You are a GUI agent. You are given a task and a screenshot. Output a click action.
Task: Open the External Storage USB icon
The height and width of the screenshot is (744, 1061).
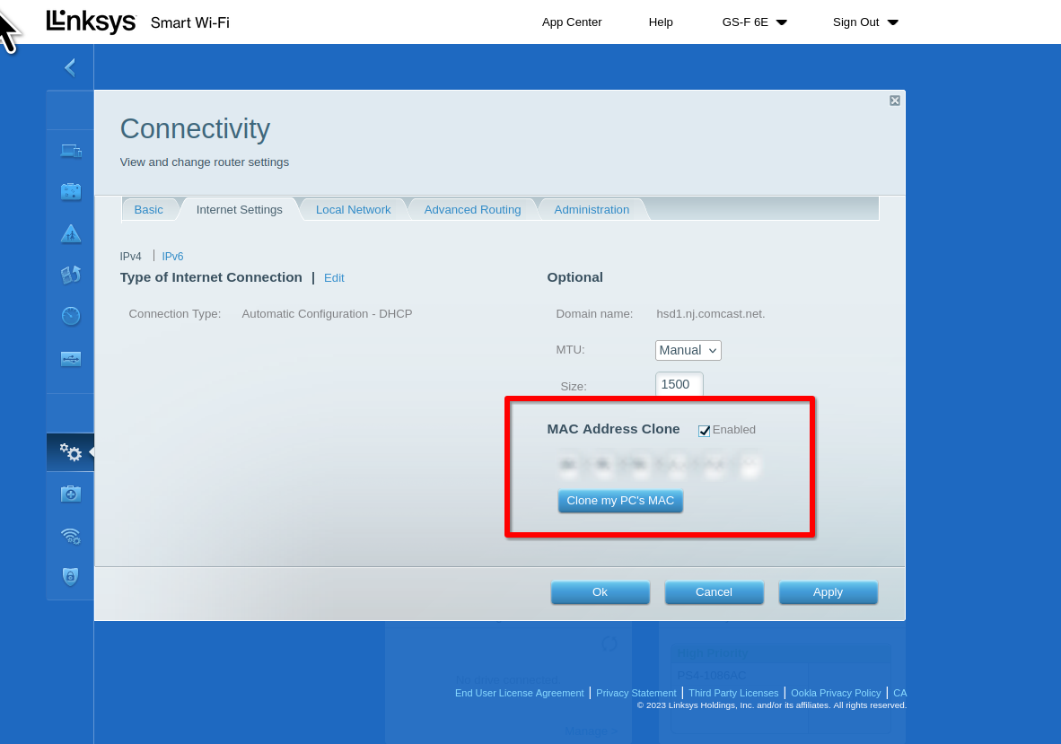click(x=70, y=358)
